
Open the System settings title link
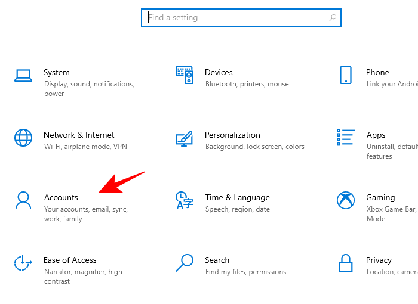(57, 72)
